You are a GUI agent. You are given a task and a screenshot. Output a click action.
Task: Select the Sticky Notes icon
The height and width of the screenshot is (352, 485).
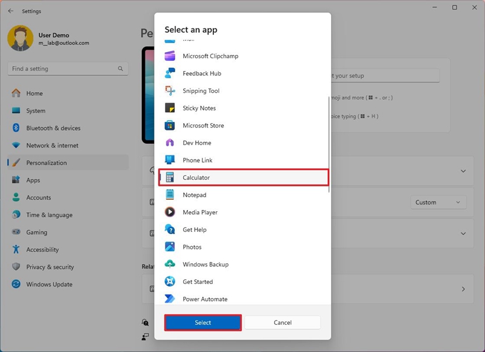170,108
